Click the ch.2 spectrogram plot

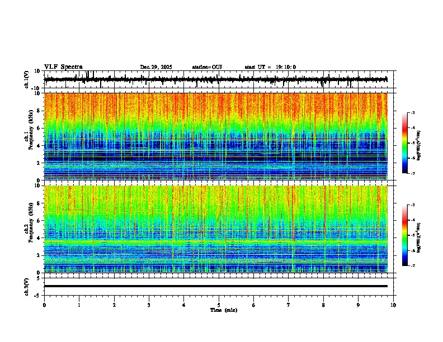(216, 229)
